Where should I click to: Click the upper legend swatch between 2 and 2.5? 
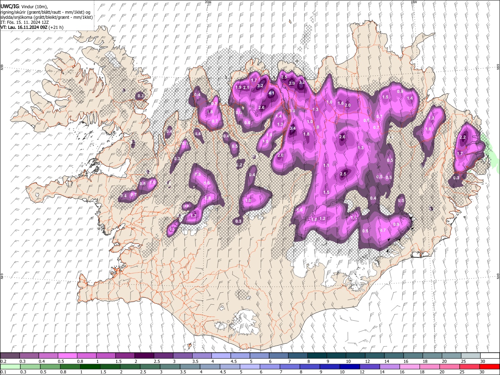144,355
